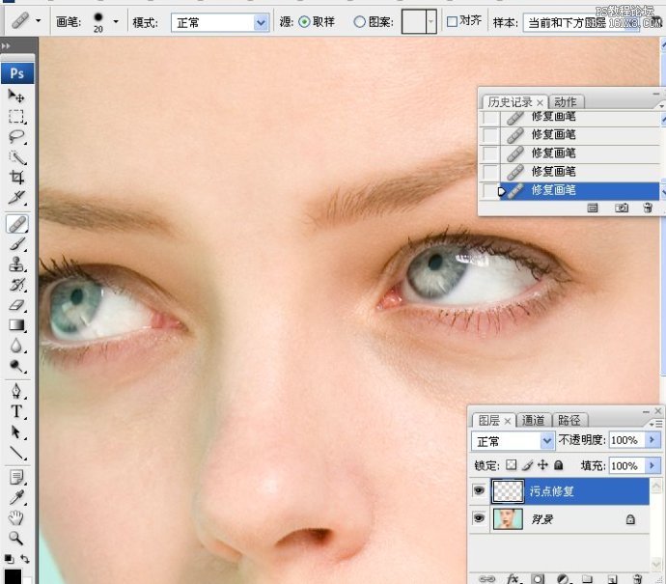The image size is (666, 584).
Task: Select the Lasso tool
Action: tap(16, 136)
